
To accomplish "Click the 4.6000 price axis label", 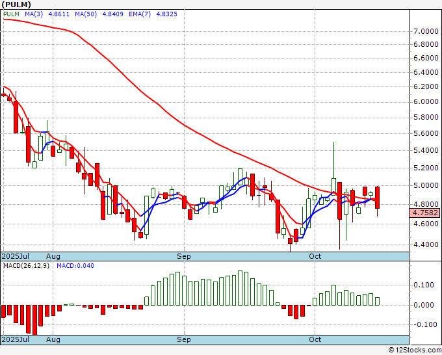I will click(x=426, y=224).
